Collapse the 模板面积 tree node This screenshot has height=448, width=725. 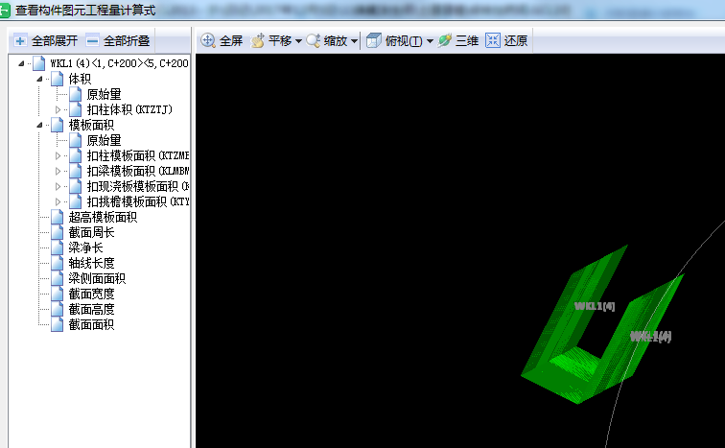(x=39, y=125)
